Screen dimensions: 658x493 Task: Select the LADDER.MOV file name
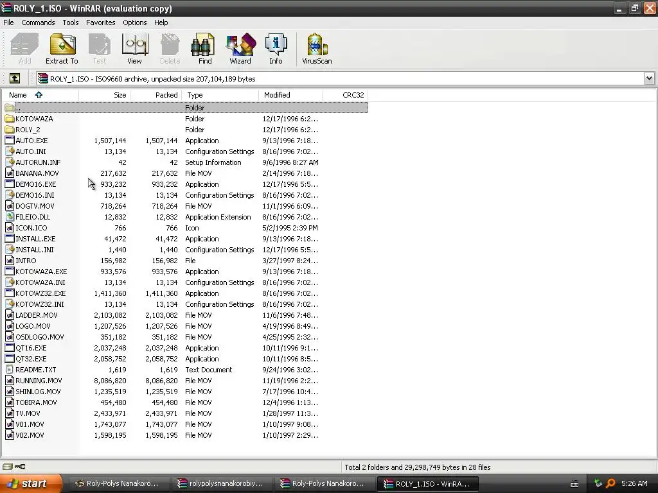pyautogui.click(x=37, y=315)
